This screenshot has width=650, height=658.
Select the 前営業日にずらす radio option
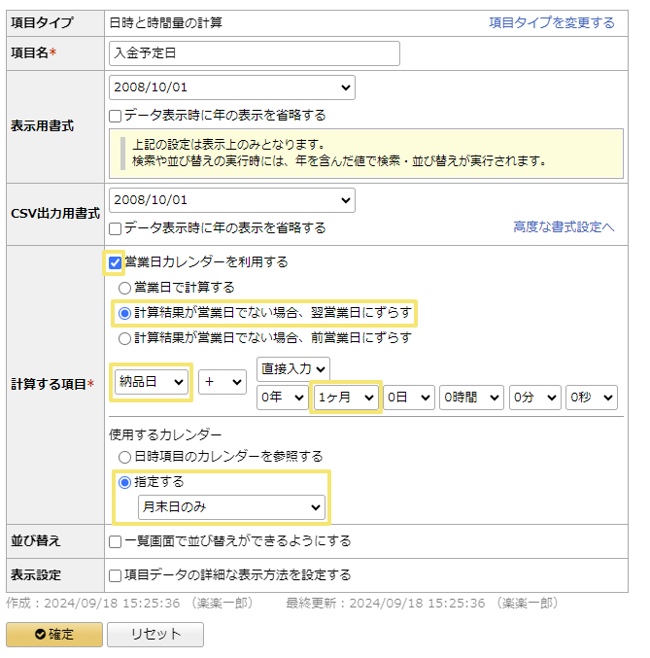[x=124, y=338]
